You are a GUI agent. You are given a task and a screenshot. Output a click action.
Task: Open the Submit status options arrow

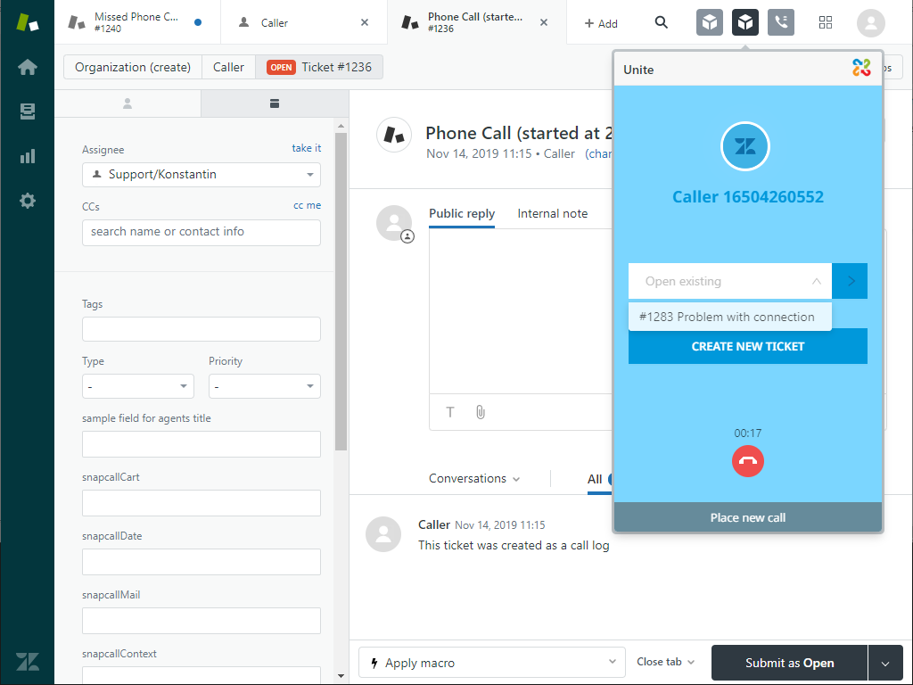(x=884, y=663)
